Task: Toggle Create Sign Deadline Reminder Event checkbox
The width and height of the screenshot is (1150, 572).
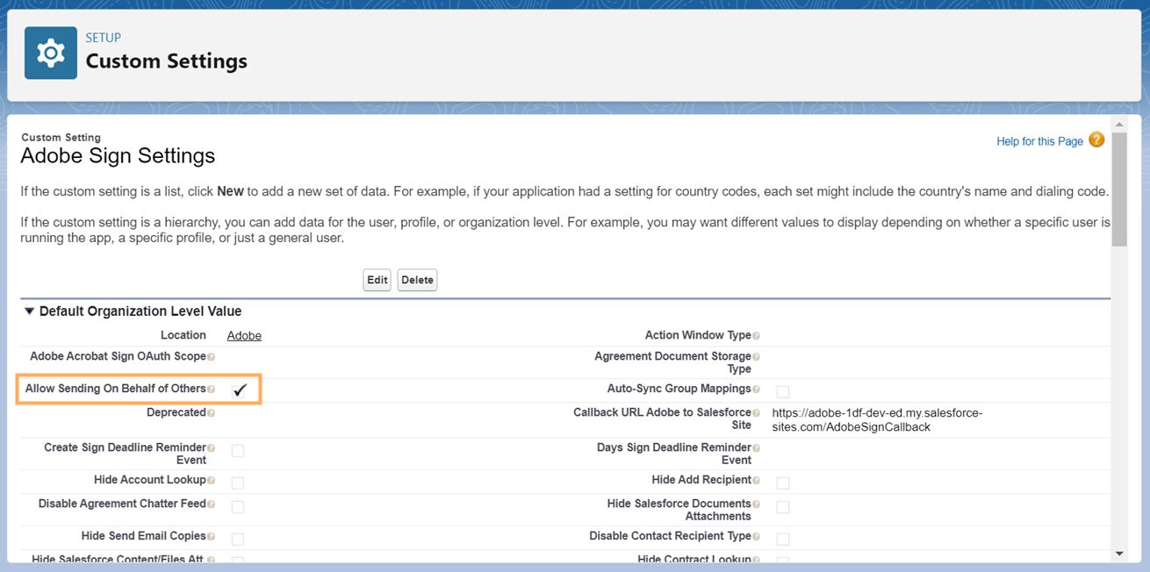Action: [238, 451]
